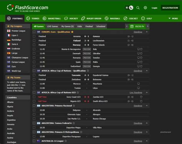Select the Cricket sport tab
The height and width of the screenshot is (144, 182).
[x=131, y=18]
